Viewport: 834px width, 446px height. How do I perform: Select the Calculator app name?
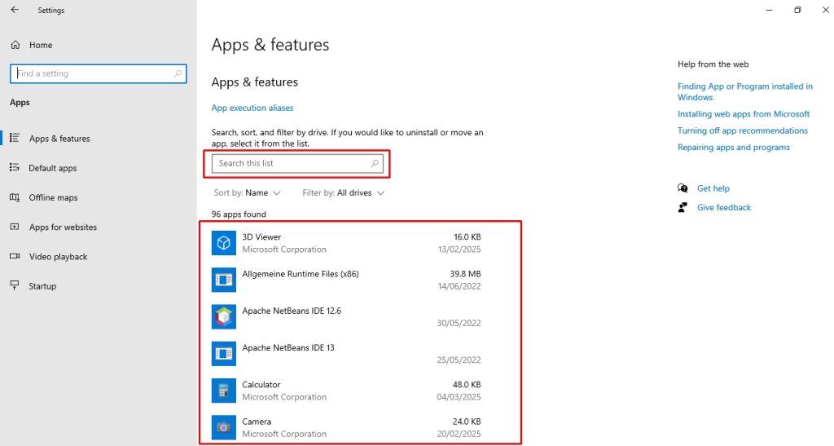pyautogui.click(x=261, y=384)
